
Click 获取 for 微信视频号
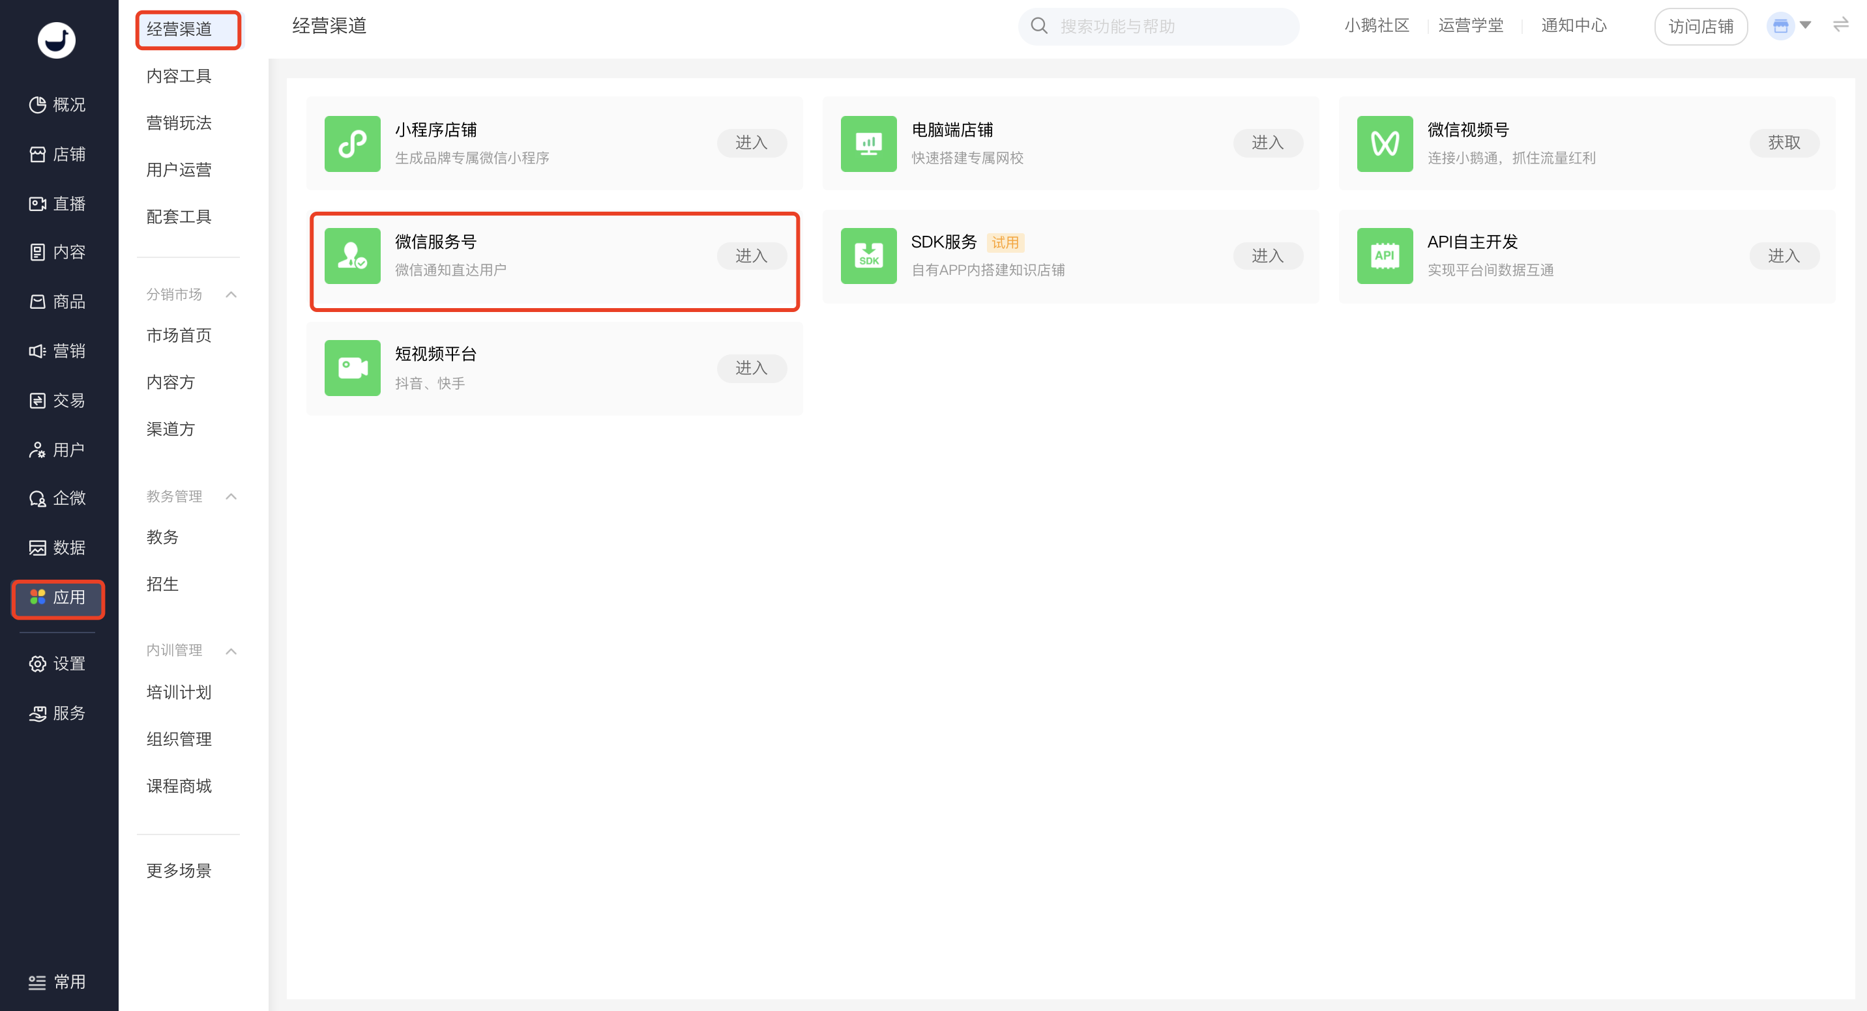click(1784, 143)
